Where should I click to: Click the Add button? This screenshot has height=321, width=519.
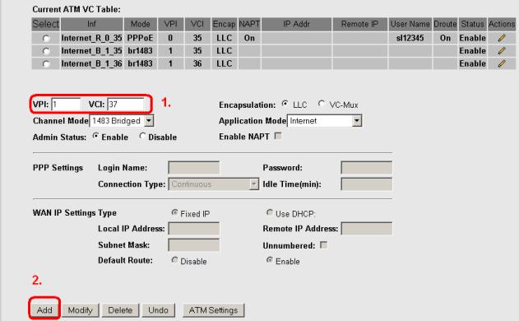pyautogui.click(x=44, y=310)
